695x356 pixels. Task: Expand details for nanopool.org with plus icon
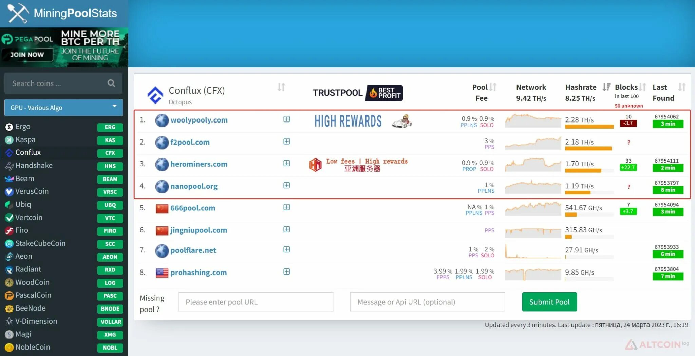coord(287,185)
